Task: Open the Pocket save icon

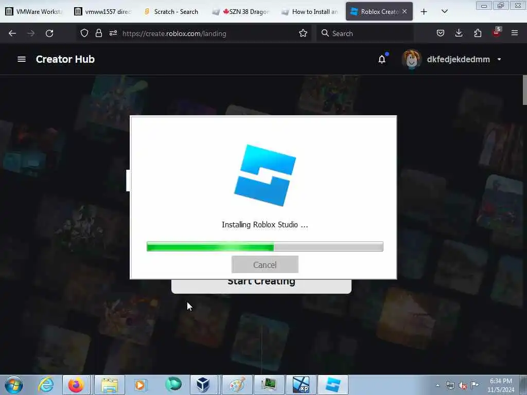Action: 441,33
